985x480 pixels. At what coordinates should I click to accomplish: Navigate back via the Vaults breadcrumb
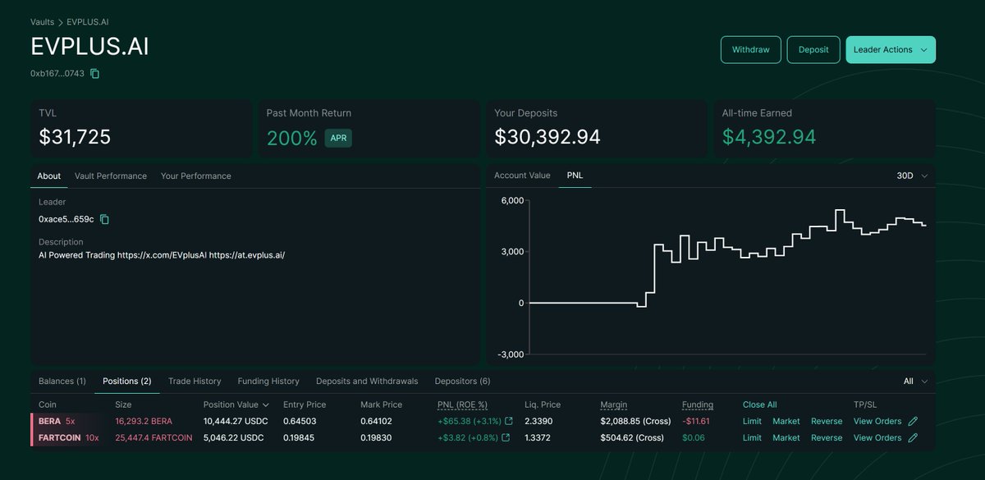42,22
